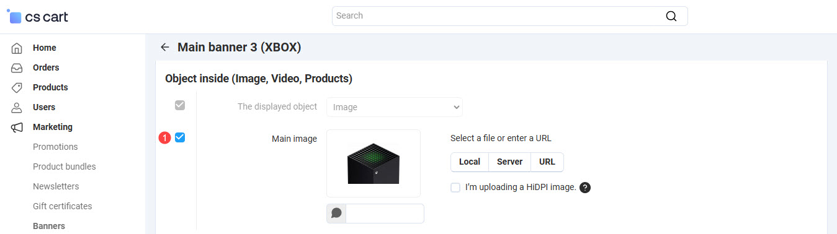837x234 pixels.
Task: Click the Home house icon
Action: click(x=17, y=48)
